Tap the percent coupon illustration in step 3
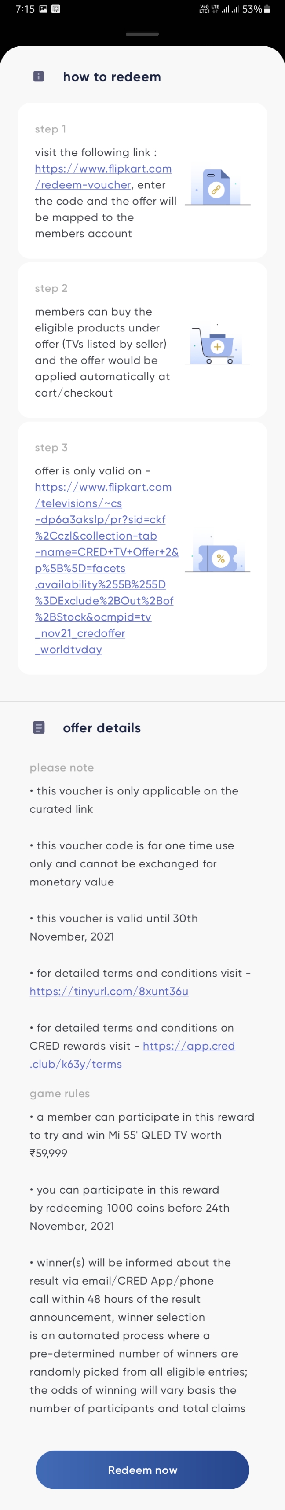This screenshot has height=1510, width=285. (218, 556)
